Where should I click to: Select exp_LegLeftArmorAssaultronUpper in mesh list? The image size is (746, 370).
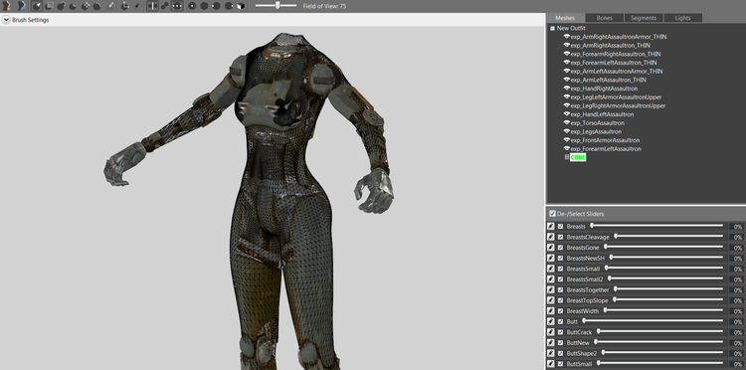pyautogui.click(x=616, y=97)
